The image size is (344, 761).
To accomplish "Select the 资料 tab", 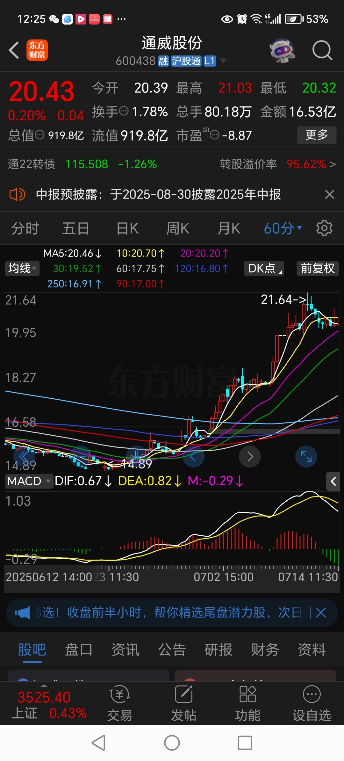I will coord(312,649).
